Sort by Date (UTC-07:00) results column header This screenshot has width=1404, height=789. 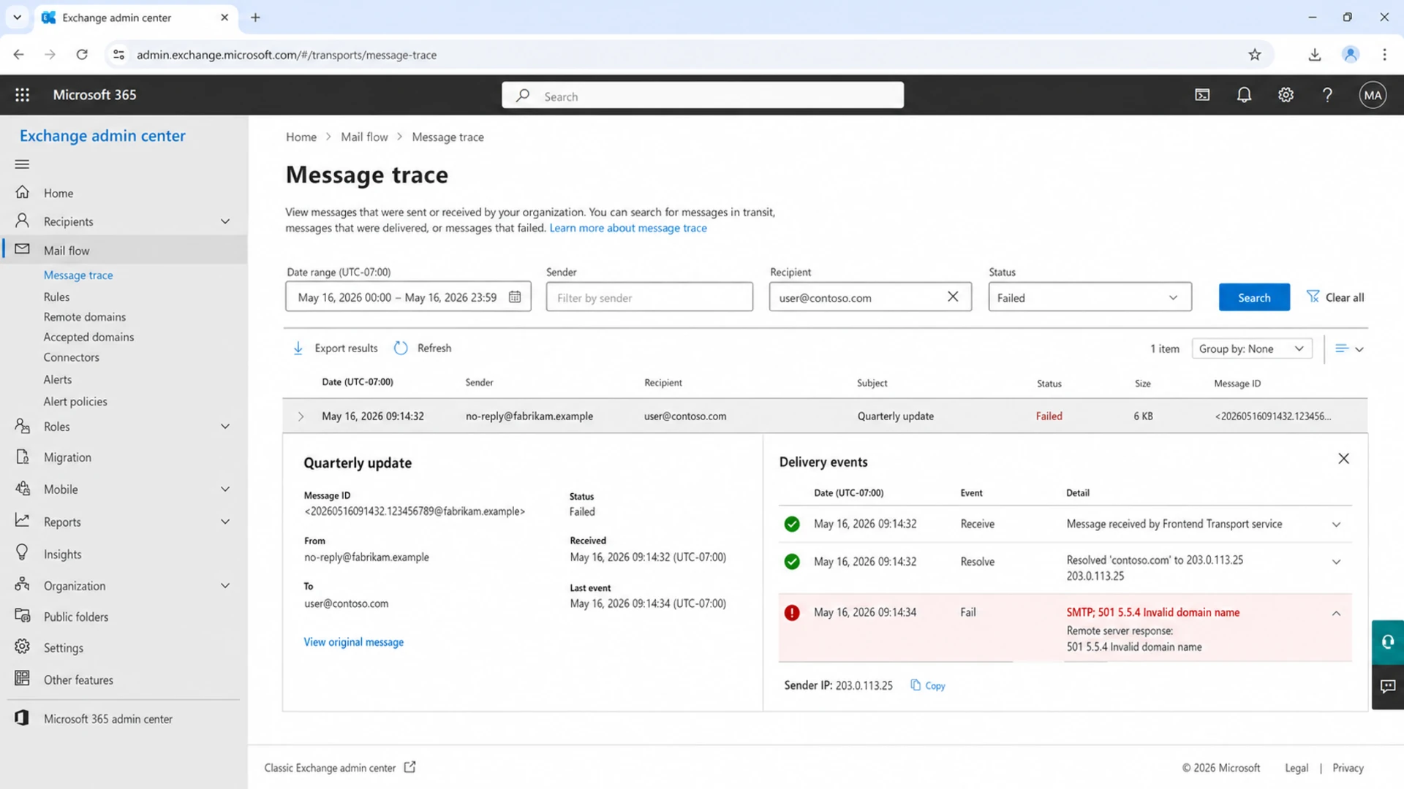click(x=358, y=382)
